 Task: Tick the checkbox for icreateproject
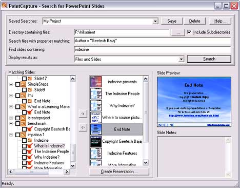pos(17,118)
